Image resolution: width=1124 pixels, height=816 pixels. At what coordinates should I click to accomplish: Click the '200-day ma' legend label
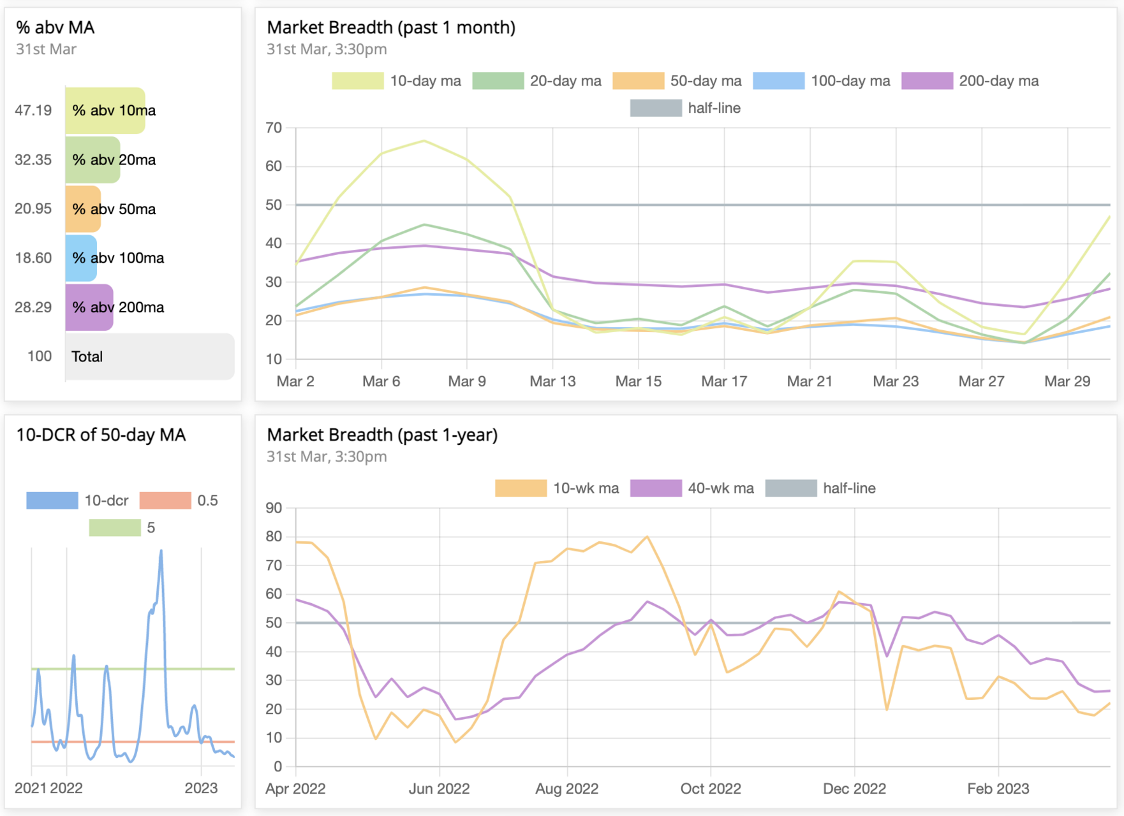pyautogui.click(x=999, y=81)
